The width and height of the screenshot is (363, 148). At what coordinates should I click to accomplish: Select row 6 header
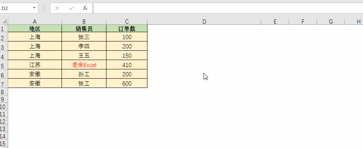(4, 74)
